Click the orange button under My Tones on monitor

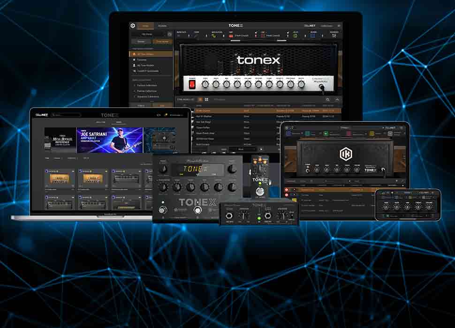(162, 42)
